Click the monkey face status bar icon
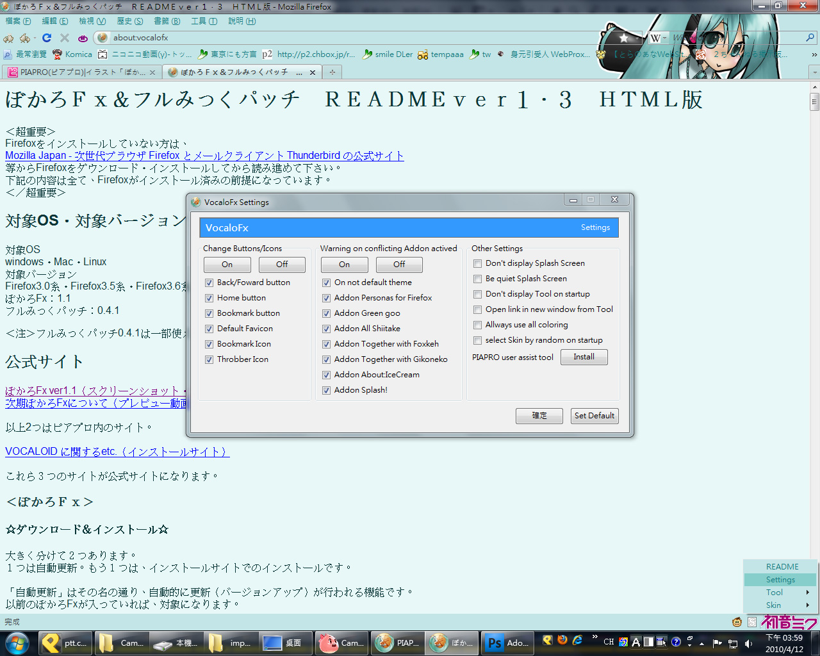The width and height of the screenshot is (820, 656). point(737,622)
